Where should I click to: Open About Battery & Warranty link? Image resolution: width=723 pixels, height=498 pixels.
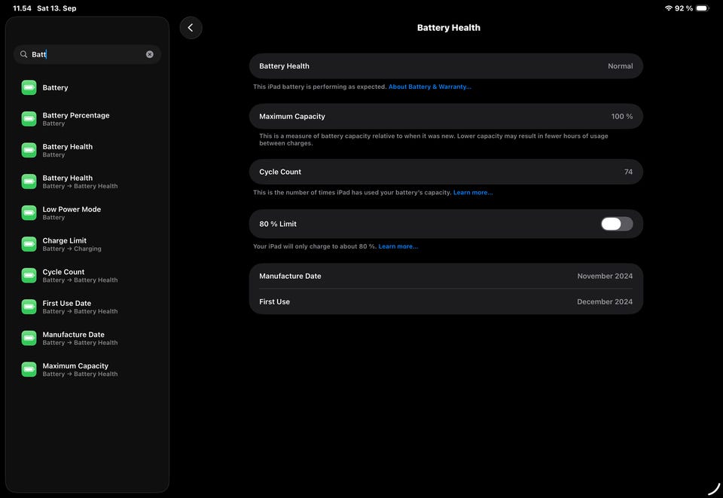tap(429, 87)
